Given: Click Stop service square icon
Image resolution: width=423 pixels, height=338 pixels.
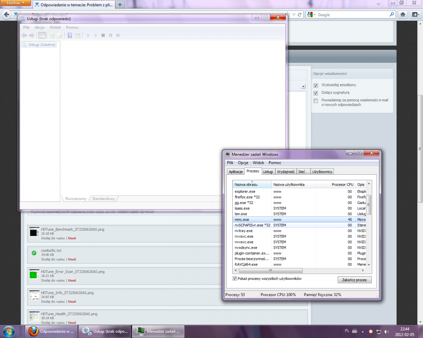Looking at the screenshot, I should click(103, 36).
